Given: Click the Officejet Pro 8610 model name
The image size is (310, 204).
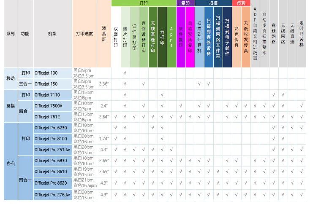Looking at the screenshot, I should (51, 172).
